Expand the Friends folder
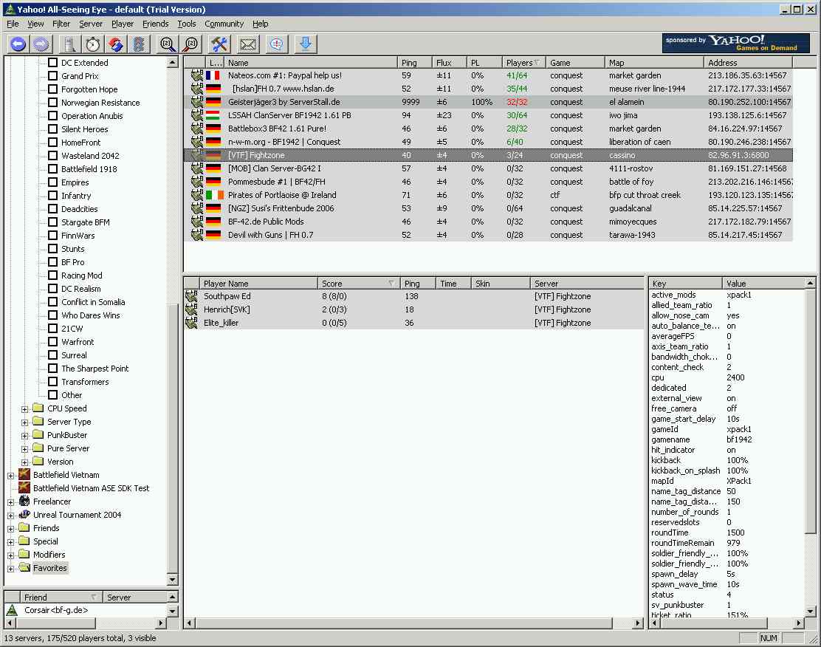821x647 pixels. [10, 529]
